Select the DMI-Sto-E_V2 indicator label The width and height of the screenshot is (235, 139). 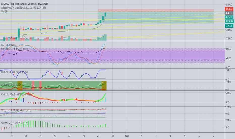point(15,72)
